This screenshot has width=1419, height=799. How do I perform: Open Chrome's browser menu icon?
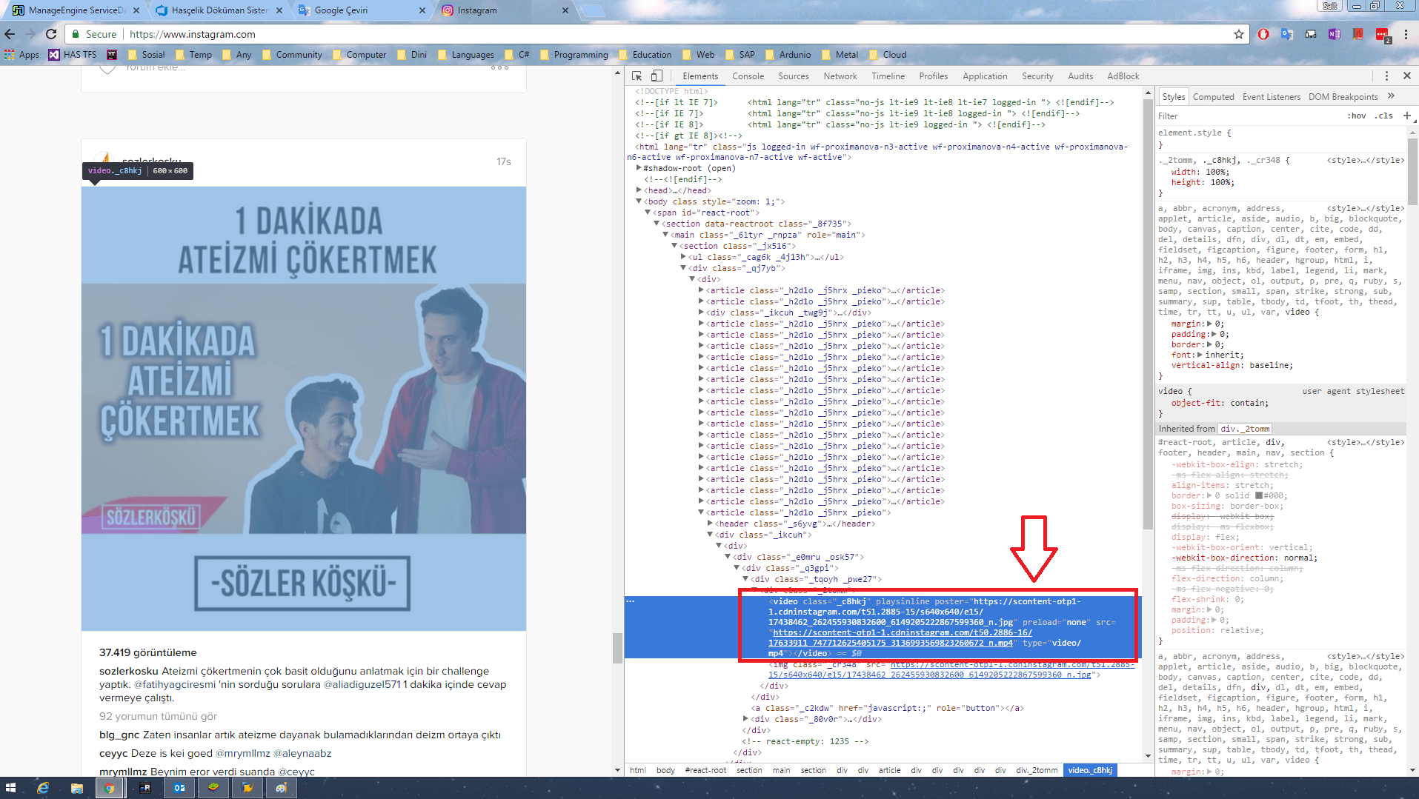1406,34
